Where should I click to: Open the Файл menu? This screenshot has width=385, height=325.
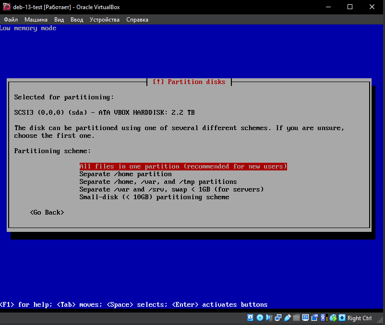pyautogui.click(x=11, y=20)
